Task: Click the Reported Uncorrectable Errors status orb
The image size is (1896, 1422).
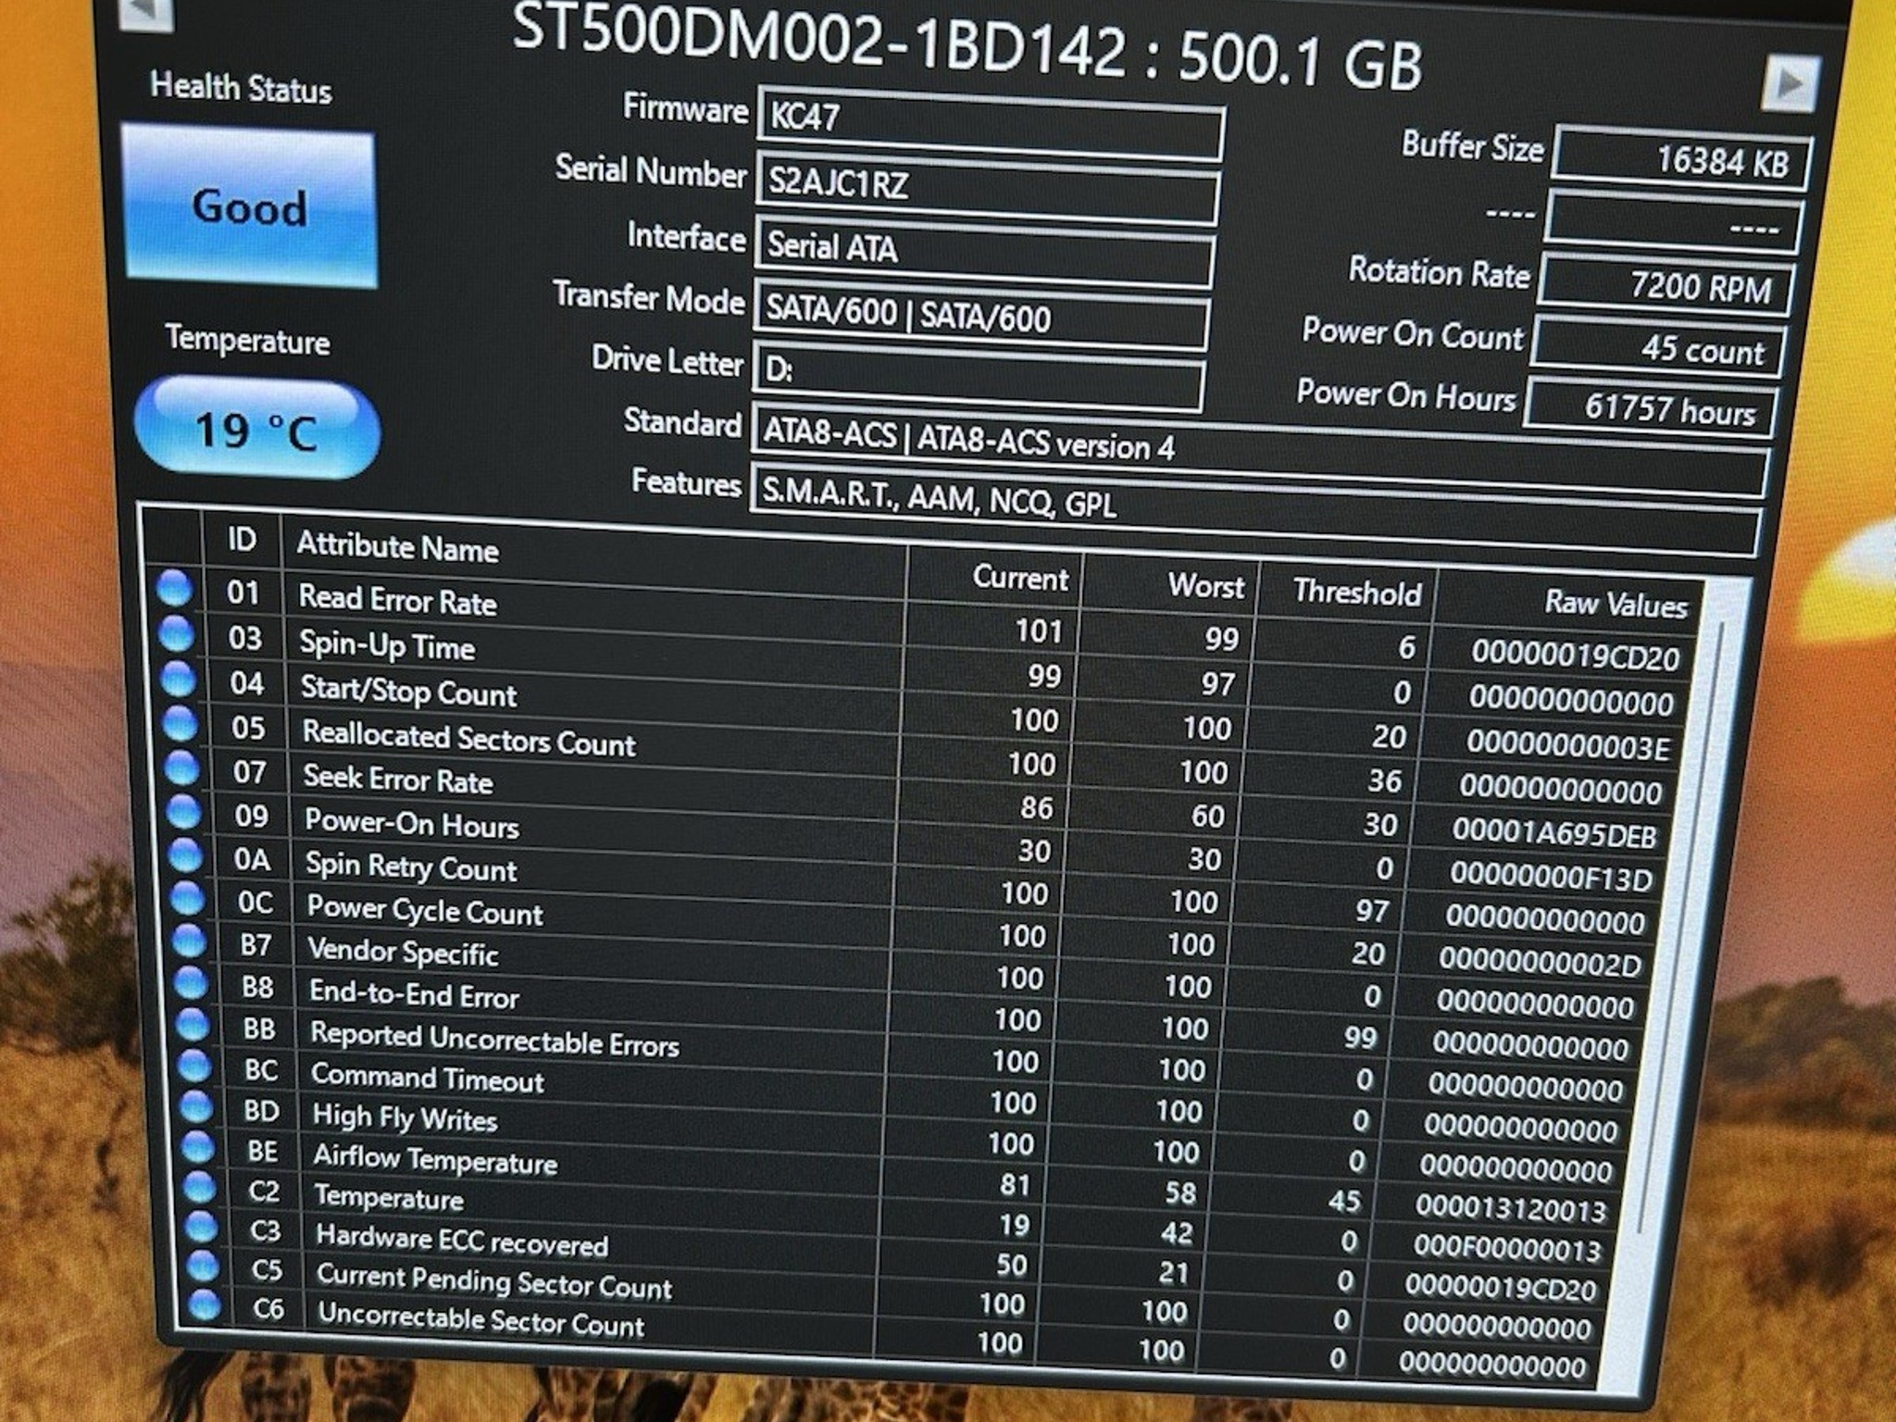Action: click(193, 1024)
